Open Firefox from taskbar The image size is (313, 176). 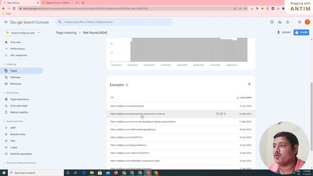[116, 173]
